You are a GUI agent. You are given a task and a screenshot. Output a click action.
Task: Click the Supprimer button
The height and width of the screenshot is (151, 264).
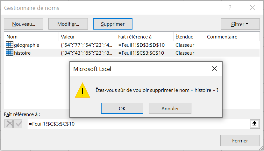[113, 24]
